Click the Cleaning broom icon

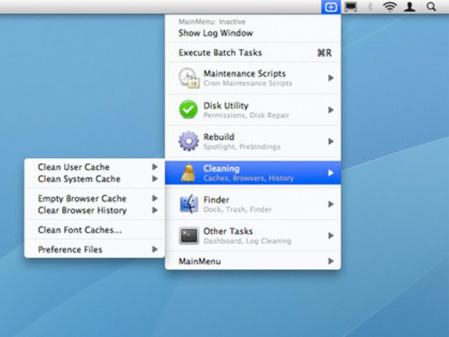(188, 173)
